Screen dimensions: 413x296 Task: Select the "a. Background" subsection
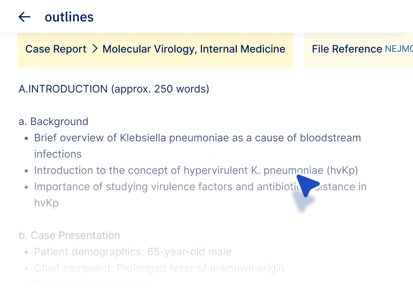pyautogui.click(x=54, y=122)
